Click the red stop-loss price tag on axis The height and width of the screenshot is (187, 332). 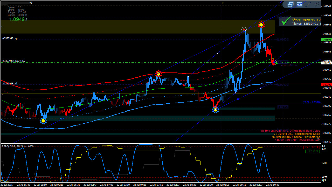click(x=326, y=85)
